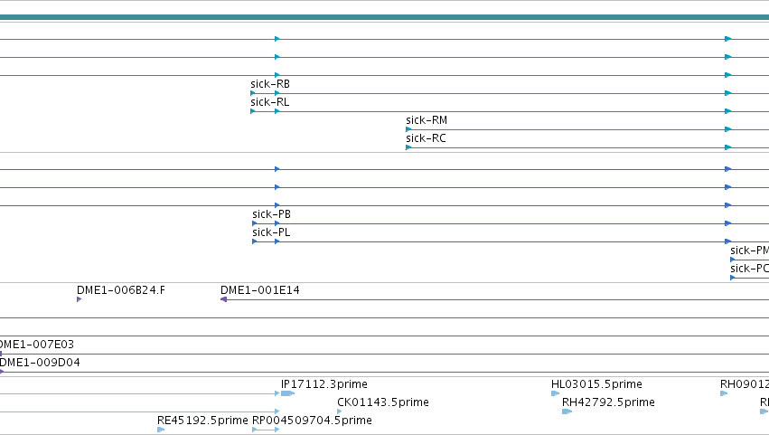Viewport: 769px width, 435px height.
Task: Select the sick-PL protein label
Action: [271, 232]
